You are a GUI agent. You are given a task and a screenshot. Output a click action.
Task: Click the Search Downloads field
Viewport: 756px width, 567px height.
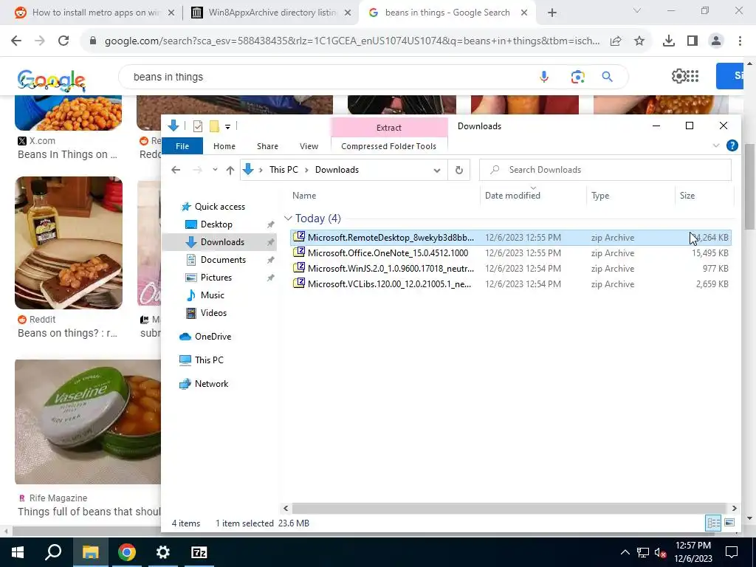click(x=605, y=170)
